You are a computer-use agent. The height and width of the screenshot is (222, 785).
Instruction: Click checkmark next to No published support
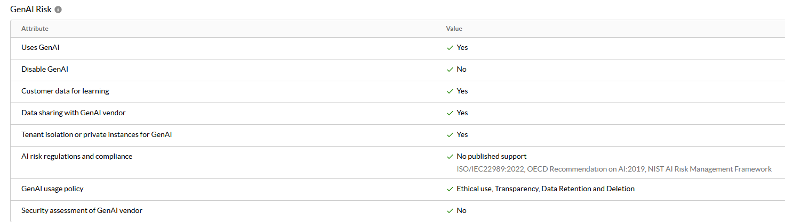[450, 157]
